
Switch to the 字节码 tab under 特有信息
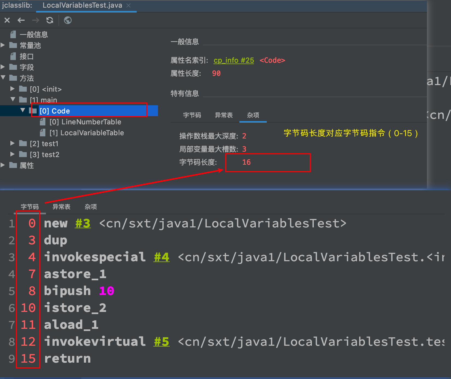tap(192, 115)
